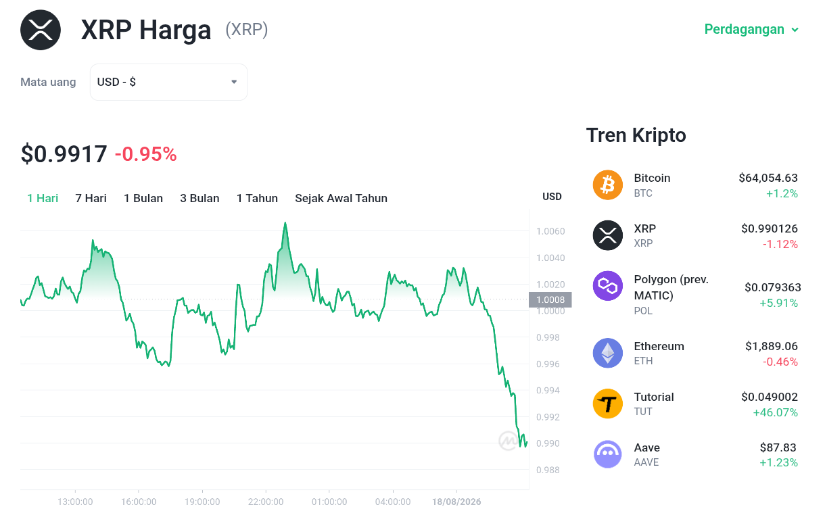The height and width of the screenshot is (511, 825).
Task: Select the purple Polygon icon
Action: coord(607,286)
